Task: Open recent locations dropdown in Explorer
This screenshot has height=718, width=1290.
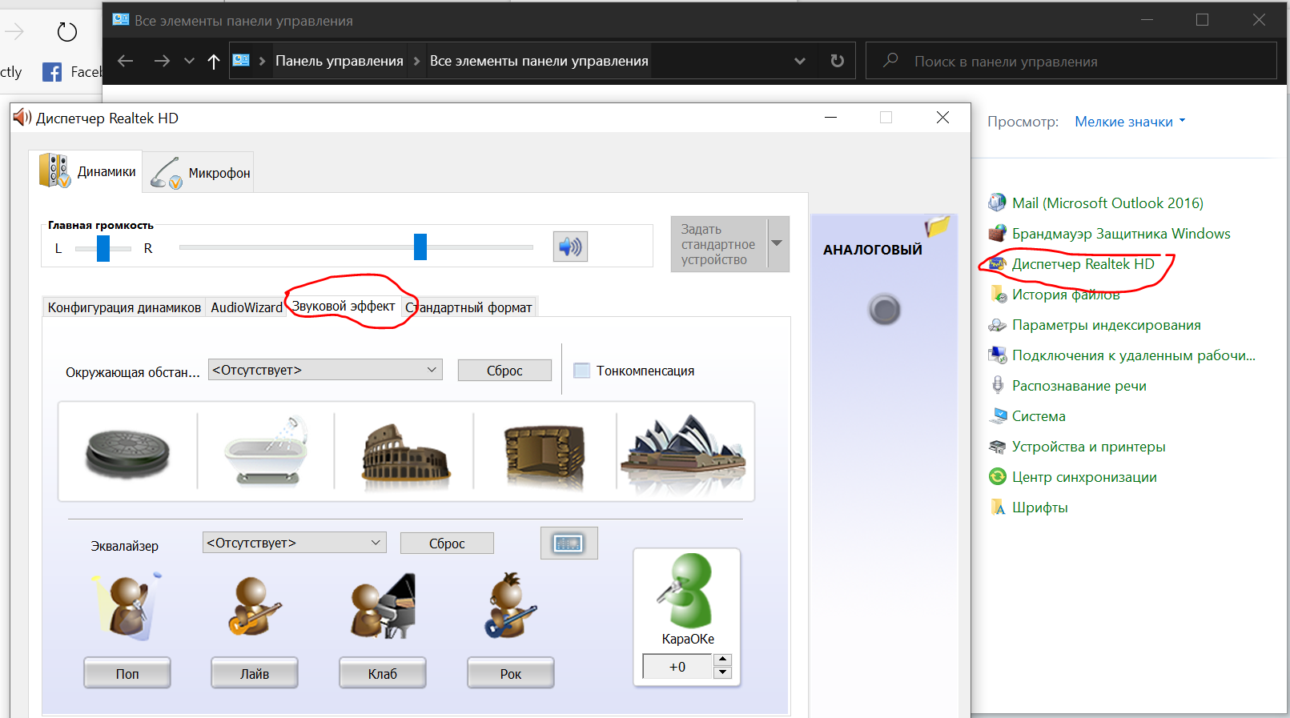Action: (189, 61)
